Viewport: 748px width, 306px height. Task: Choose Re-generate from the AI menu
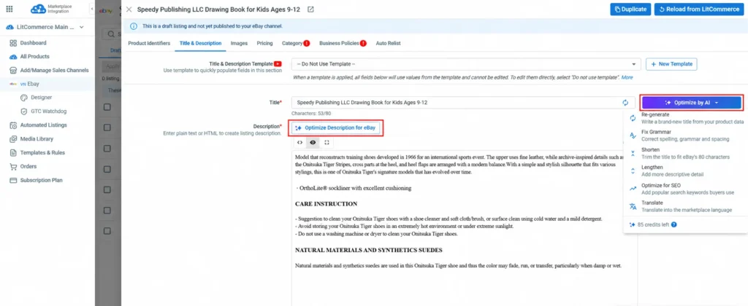point(685,118)
